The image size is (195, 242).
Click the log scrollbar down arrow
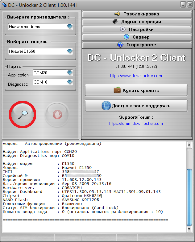[189, 229]
